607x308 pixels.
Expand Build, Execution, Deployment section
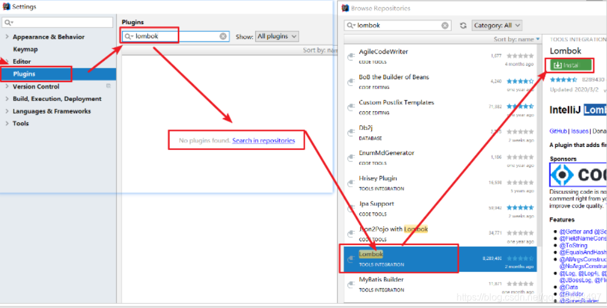coord(7,99)
